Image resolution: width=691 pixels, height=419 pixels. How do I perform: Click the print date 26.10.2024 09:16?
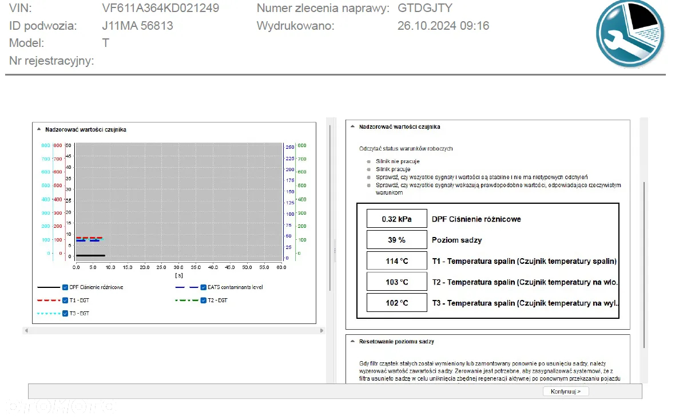tap(443, 26)
